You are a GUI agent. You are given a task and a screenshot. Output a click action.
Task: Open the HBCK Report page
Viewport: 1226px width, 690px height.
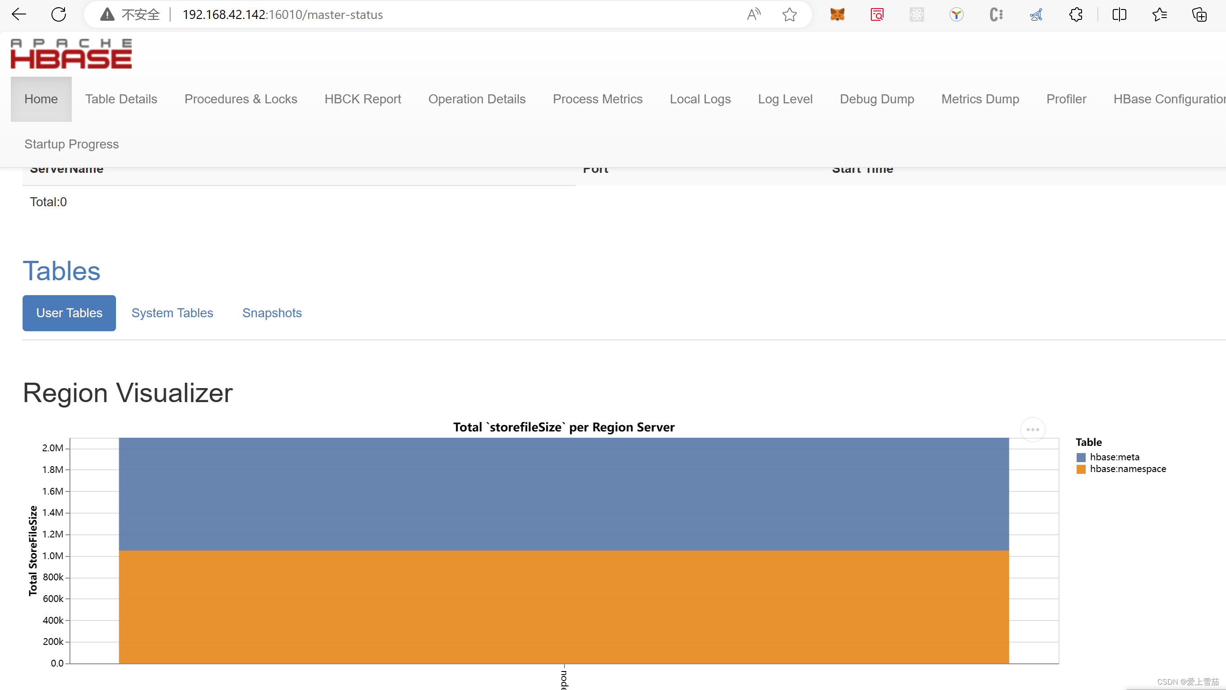[x=363, y=99]
